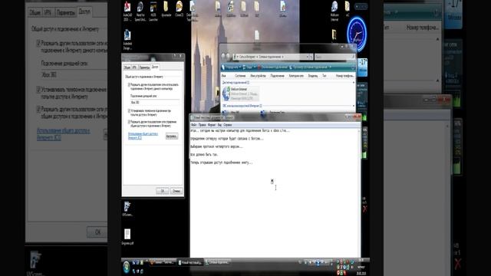Click the refresh icon beside address bar
The width and height of the screenshot is (491, 276).
[311, 57]
